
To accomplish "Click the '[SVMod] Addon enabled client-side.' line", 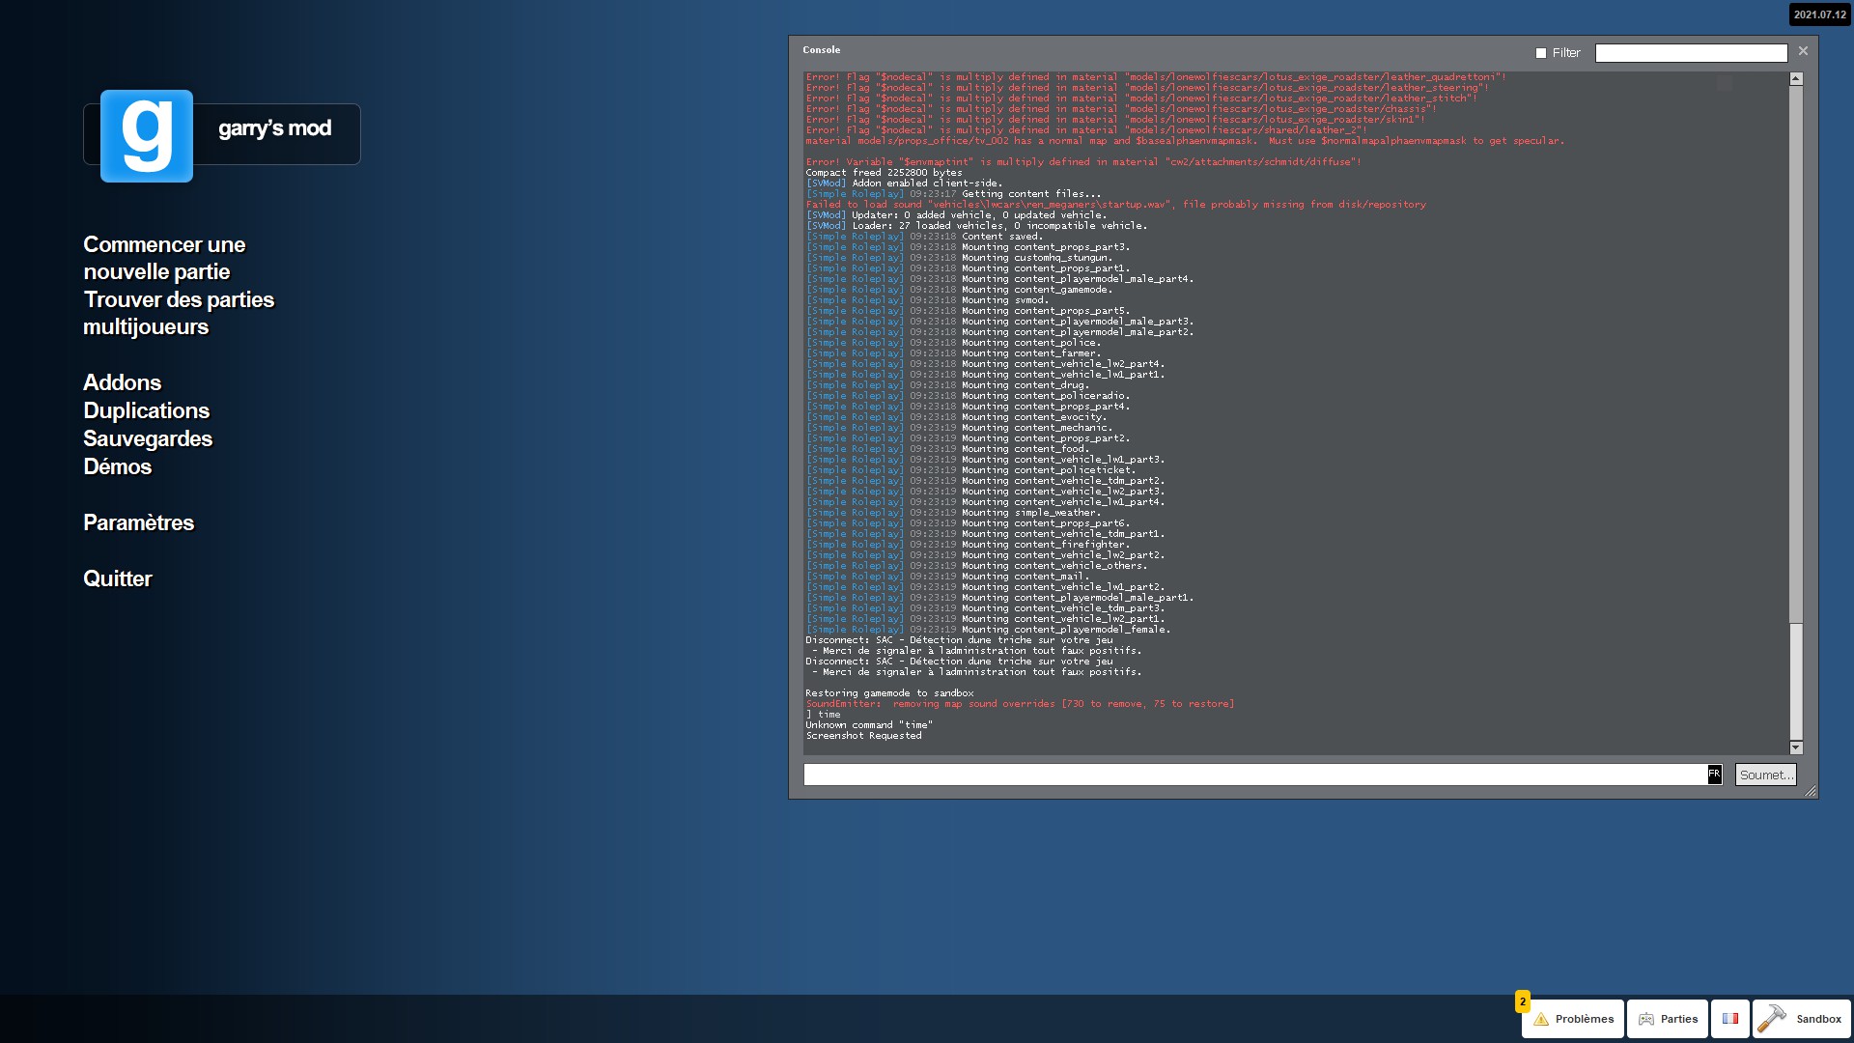I will pos(904,183).
